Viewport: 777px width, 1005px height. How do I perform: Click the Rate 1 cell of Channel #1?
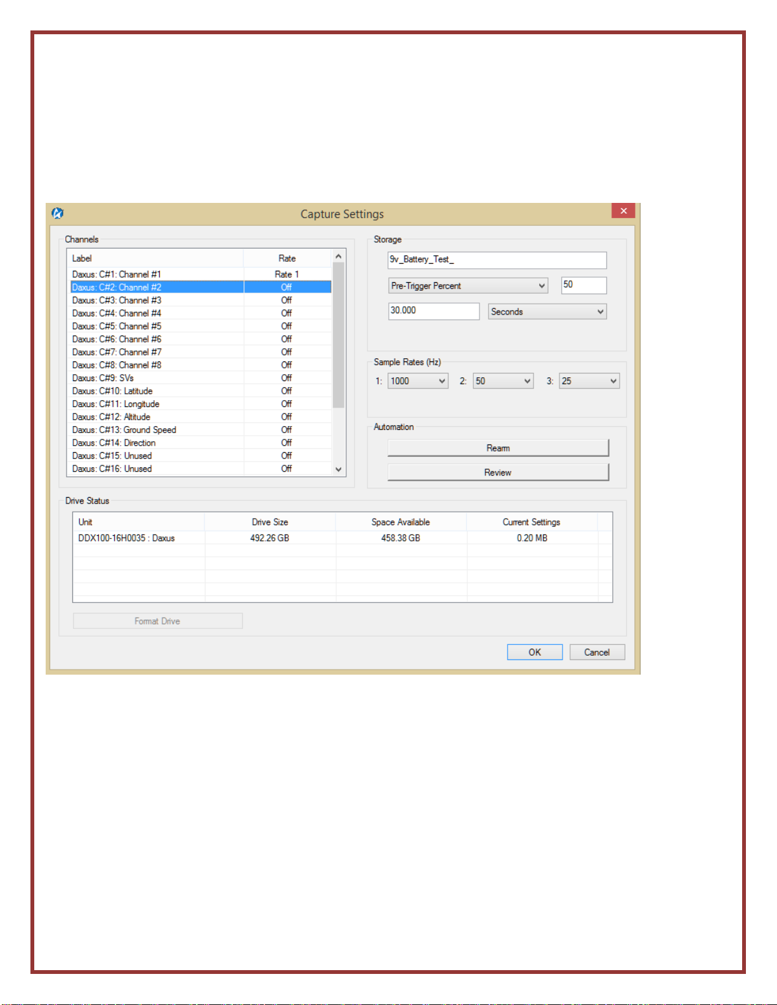pos(287,274)
